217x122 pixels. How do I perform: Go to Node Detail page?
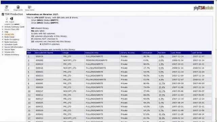(x=9, y=37)
